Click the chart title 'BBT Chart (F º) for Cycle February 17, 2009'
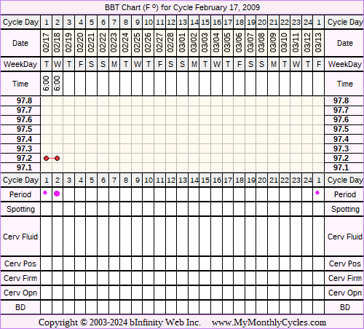This screenshot has width=364, height=329. click(x=182, y=7)
